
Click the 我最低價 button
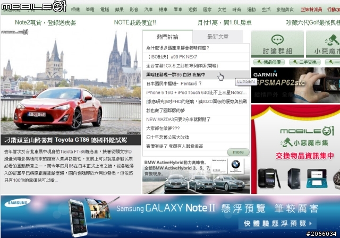pyautogui.click(x=269, y=63)
